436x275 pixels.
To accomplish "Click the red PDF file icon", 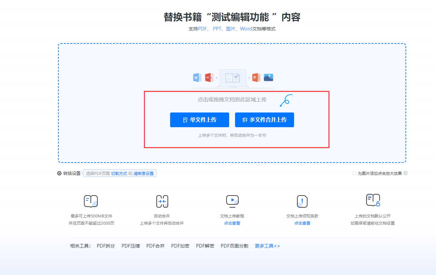I will click(209, 77).
